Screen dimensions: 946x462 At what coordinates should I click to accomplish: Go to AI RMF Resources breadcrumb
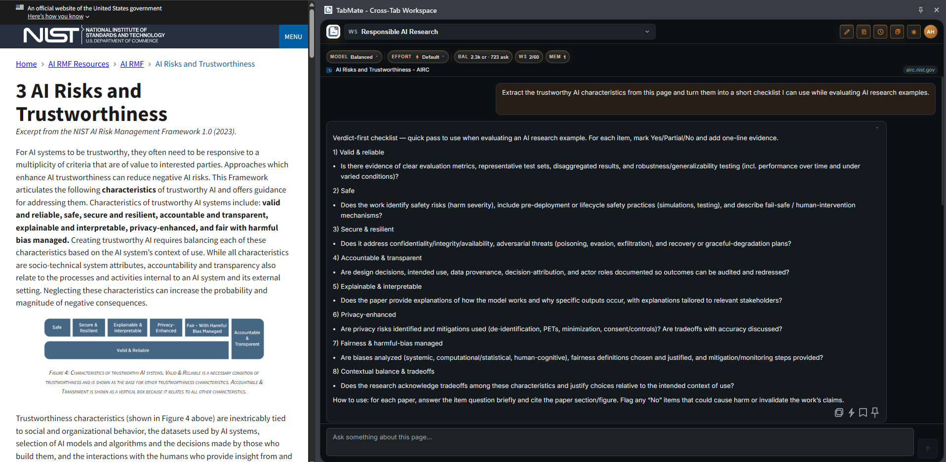click(x=79, y=64)
